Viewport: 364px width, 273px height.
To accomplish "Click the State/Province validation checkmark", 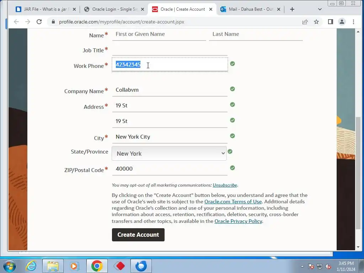I will click(230, 151).
